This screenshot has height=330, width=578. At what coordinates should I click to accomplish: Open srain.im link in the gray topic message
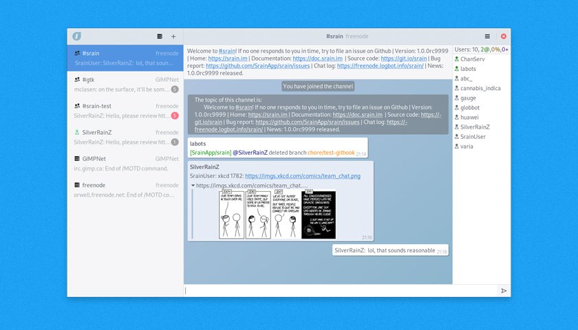coord(268,115)
